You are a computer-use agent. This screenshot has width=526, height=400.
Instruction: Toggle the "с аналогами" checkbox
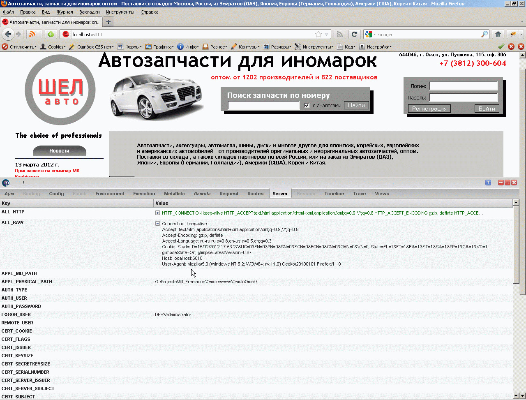[307, 106]
